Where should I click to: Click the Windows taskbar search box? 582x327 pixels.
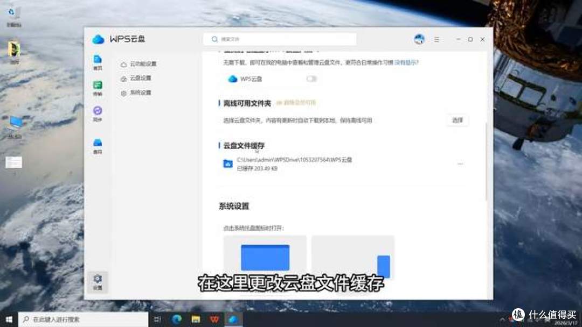point(83,319)
